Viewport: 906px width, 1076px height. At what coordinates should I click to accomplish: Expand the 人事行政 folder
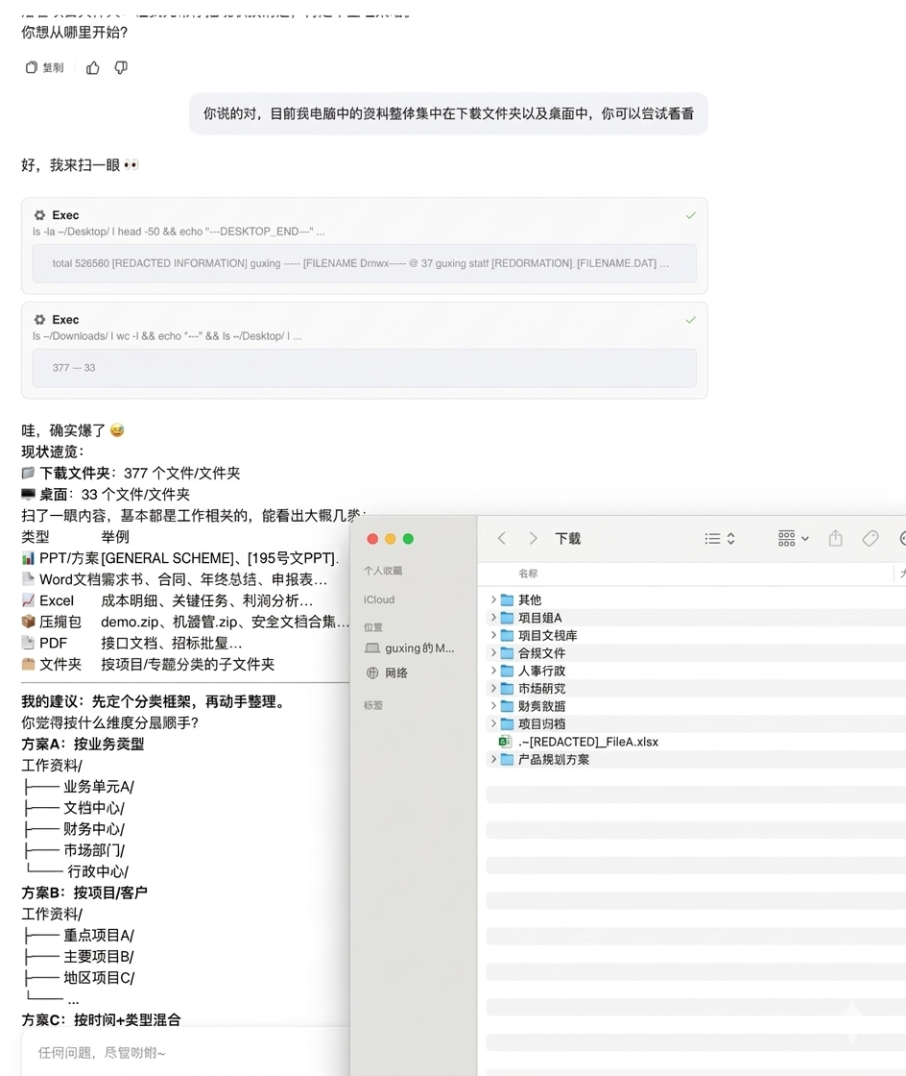(x=493, y=671)
